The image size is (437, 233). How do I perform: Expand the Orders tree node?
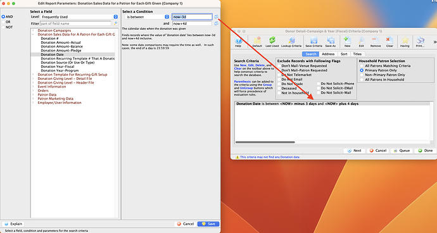coord(33,91)
